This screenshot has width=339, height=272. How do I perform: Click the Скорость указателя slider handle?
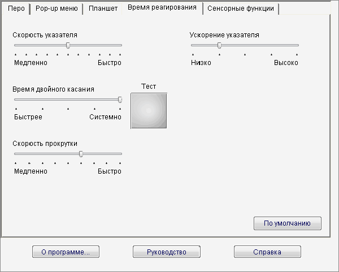click(x=68, y=45)
